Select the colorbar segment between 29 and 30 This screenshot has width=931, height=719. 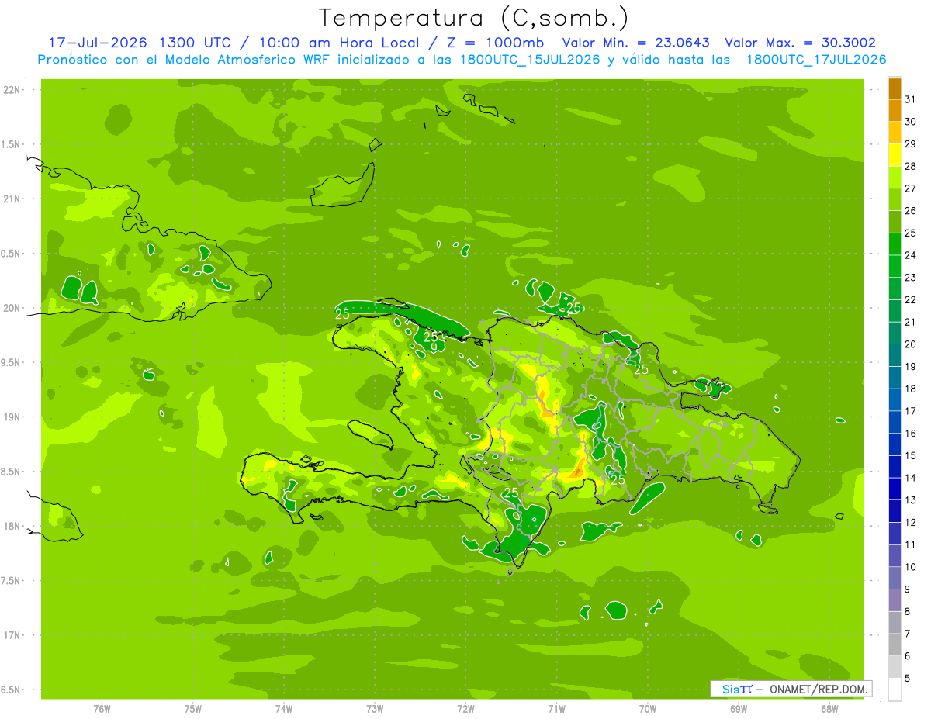895,133
